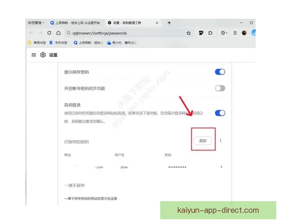Click the 一律不保存 heading
Viewport: 281px width, 224px height.
[74, 185]
